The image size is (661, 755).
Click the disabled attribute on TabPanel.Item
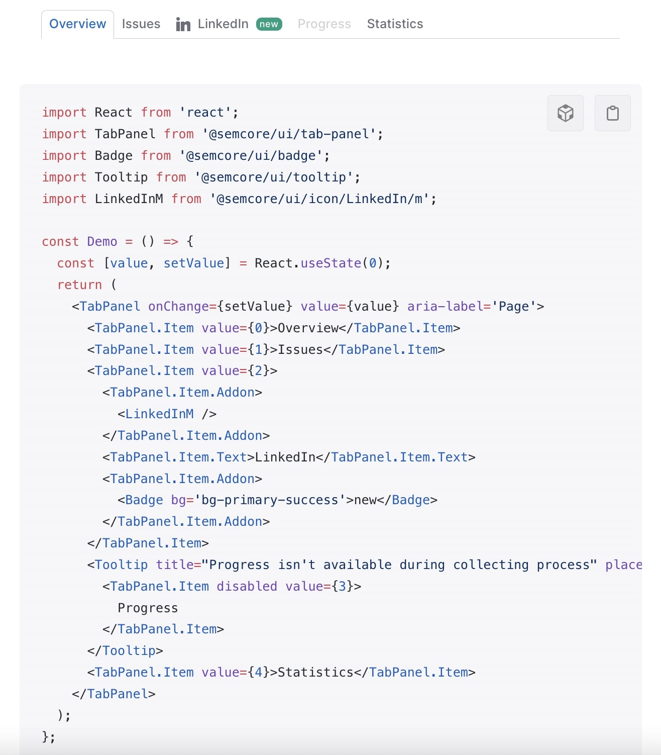246,586
